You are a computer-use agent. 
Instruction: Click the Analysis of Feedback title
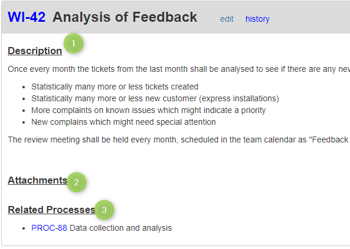125,17
